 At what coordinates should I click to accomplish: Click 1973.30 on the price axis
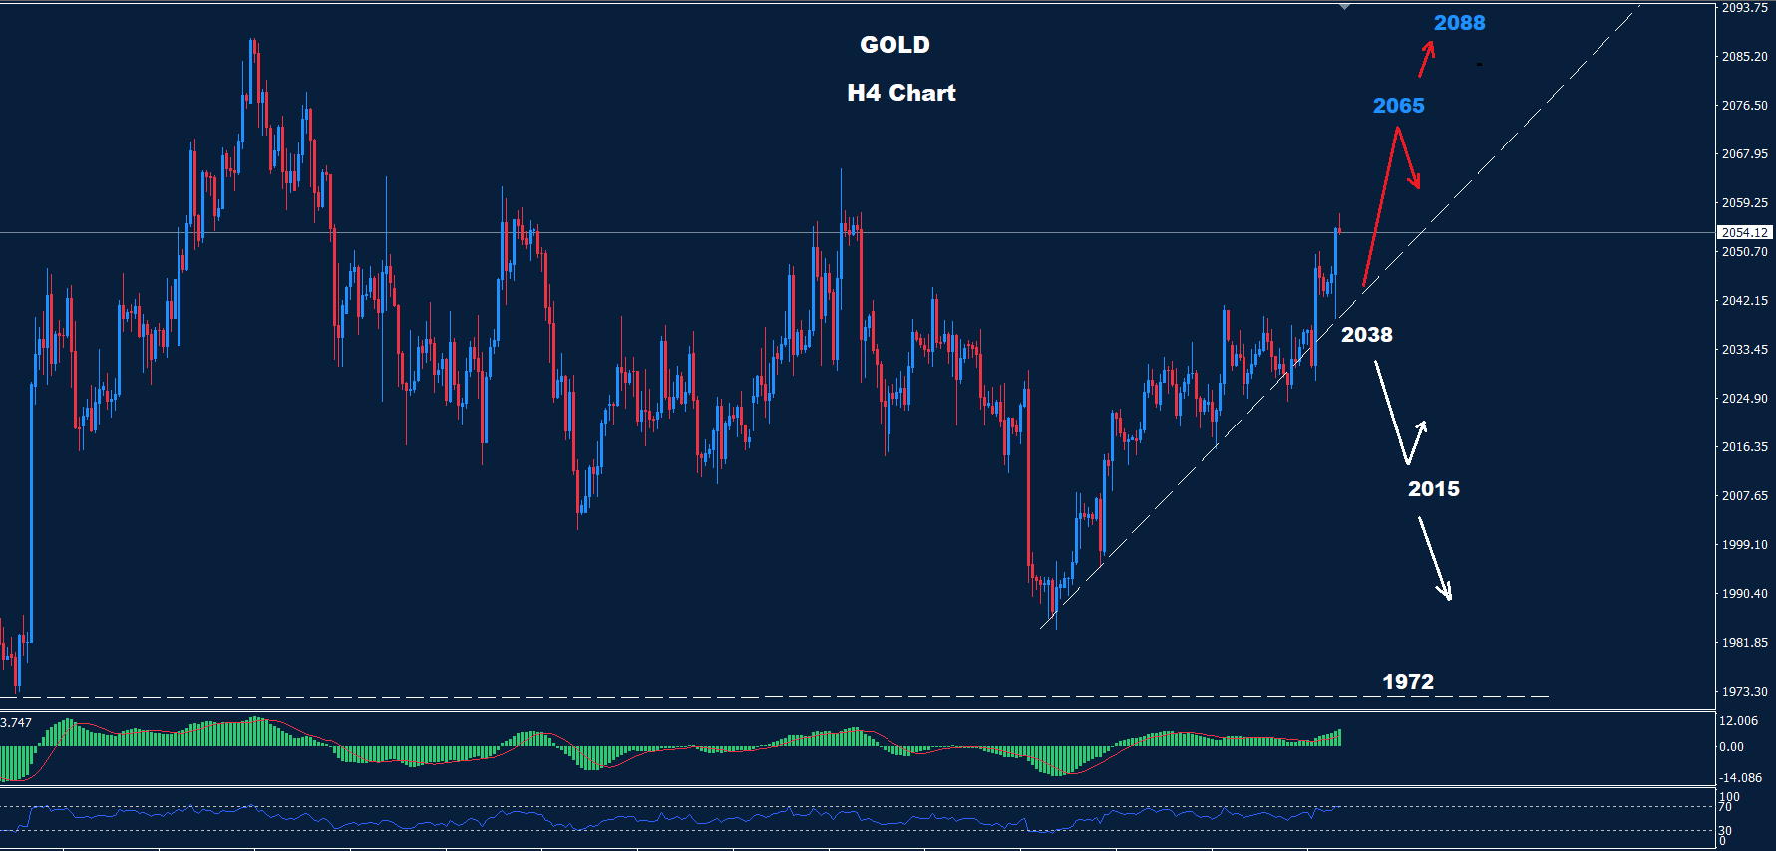[x=1744, y=691]
